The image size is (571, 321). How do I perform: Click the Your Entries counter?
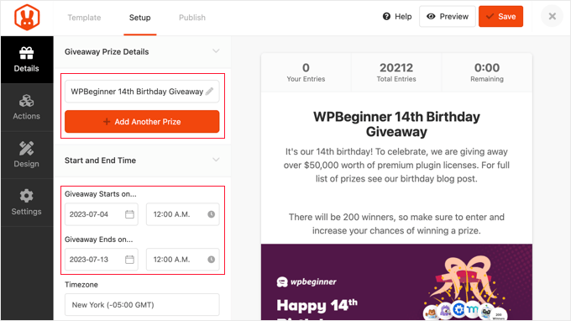[x=306, y=72]
